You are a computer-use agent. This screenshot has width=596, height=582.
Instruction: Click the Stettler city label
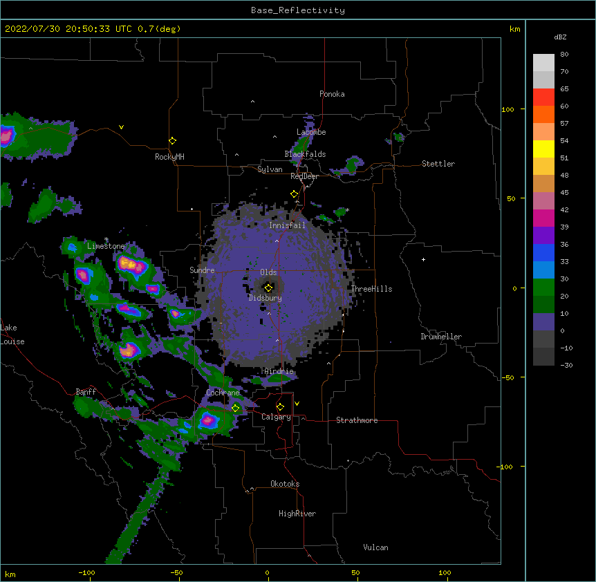(x=438, y=164)
